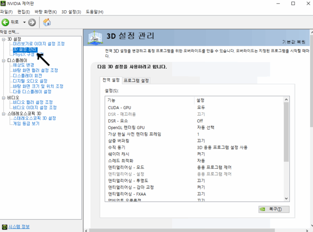The width and height of the screenshot is (313, 232).
Task: Select the 쉐이더 캐시 row
Action: click(194, 154)
